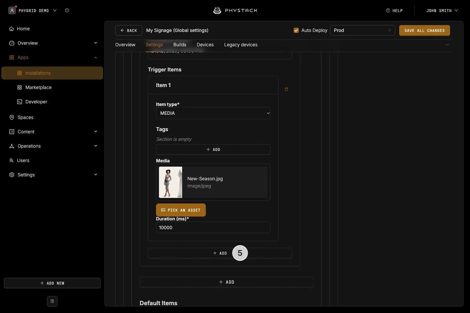Switch to the Overview tab
This screenshot has width=470, height=313.
tap(125, 45)
